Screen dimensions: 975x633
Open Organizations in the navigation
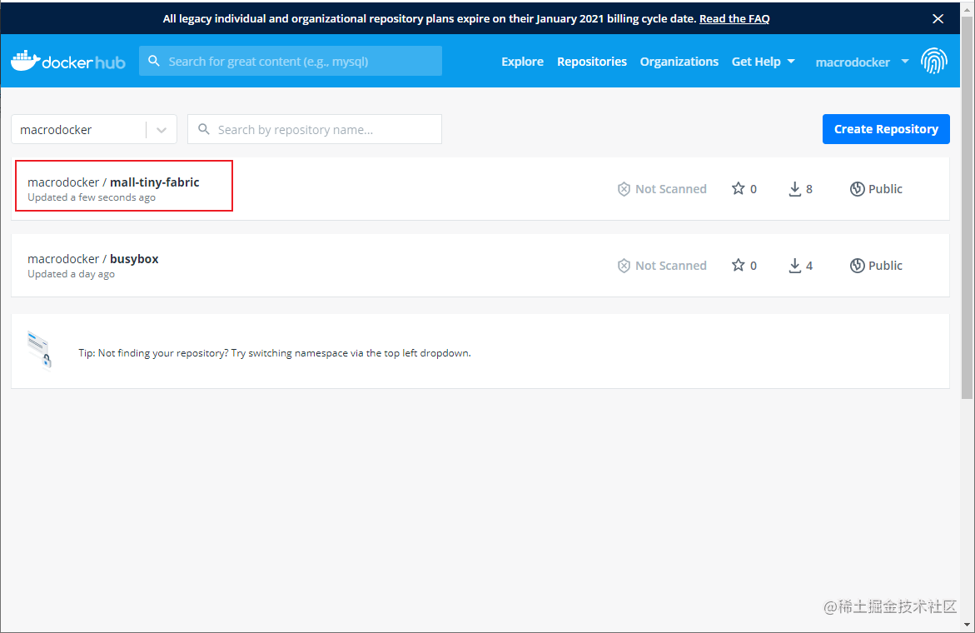click(679, 62)
